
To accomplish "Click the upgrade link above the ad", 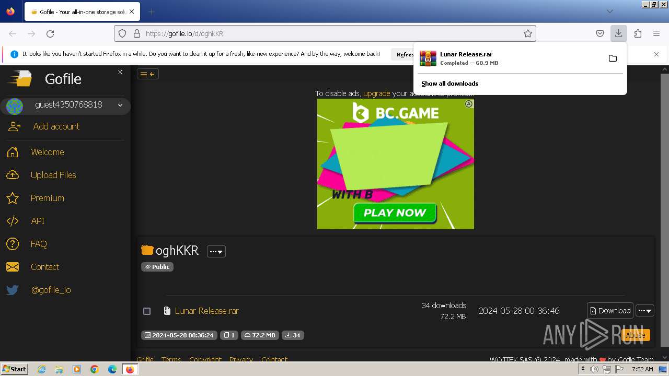I will [x=377, y=93].
